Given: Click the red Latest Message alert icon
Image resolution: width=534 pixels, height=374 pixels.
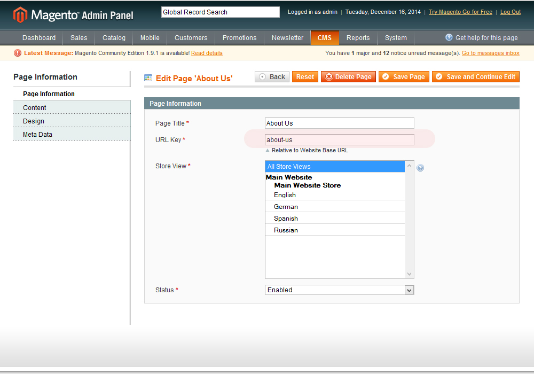Looking at the screenshot, I should point(18,53).
